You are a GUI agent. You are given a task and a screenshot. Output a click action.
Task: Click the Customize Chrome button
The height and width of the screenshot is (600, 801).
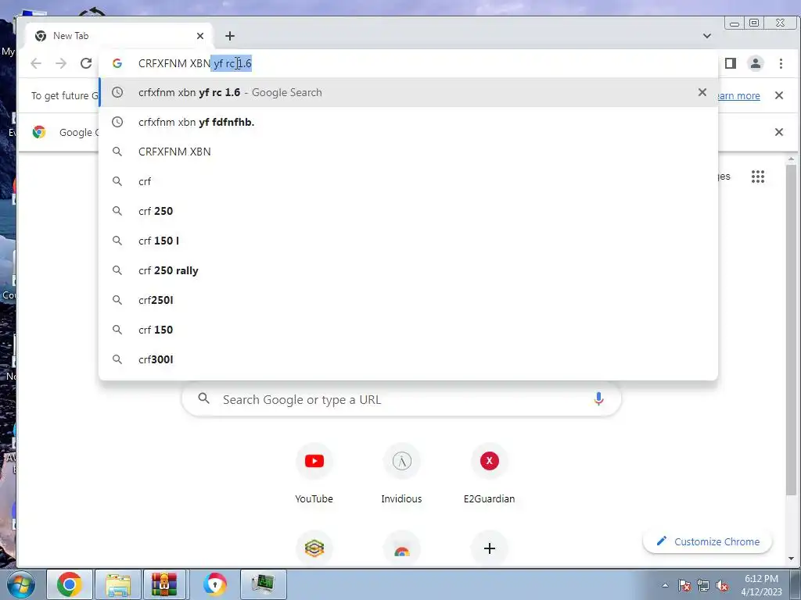tap(707, 542)
